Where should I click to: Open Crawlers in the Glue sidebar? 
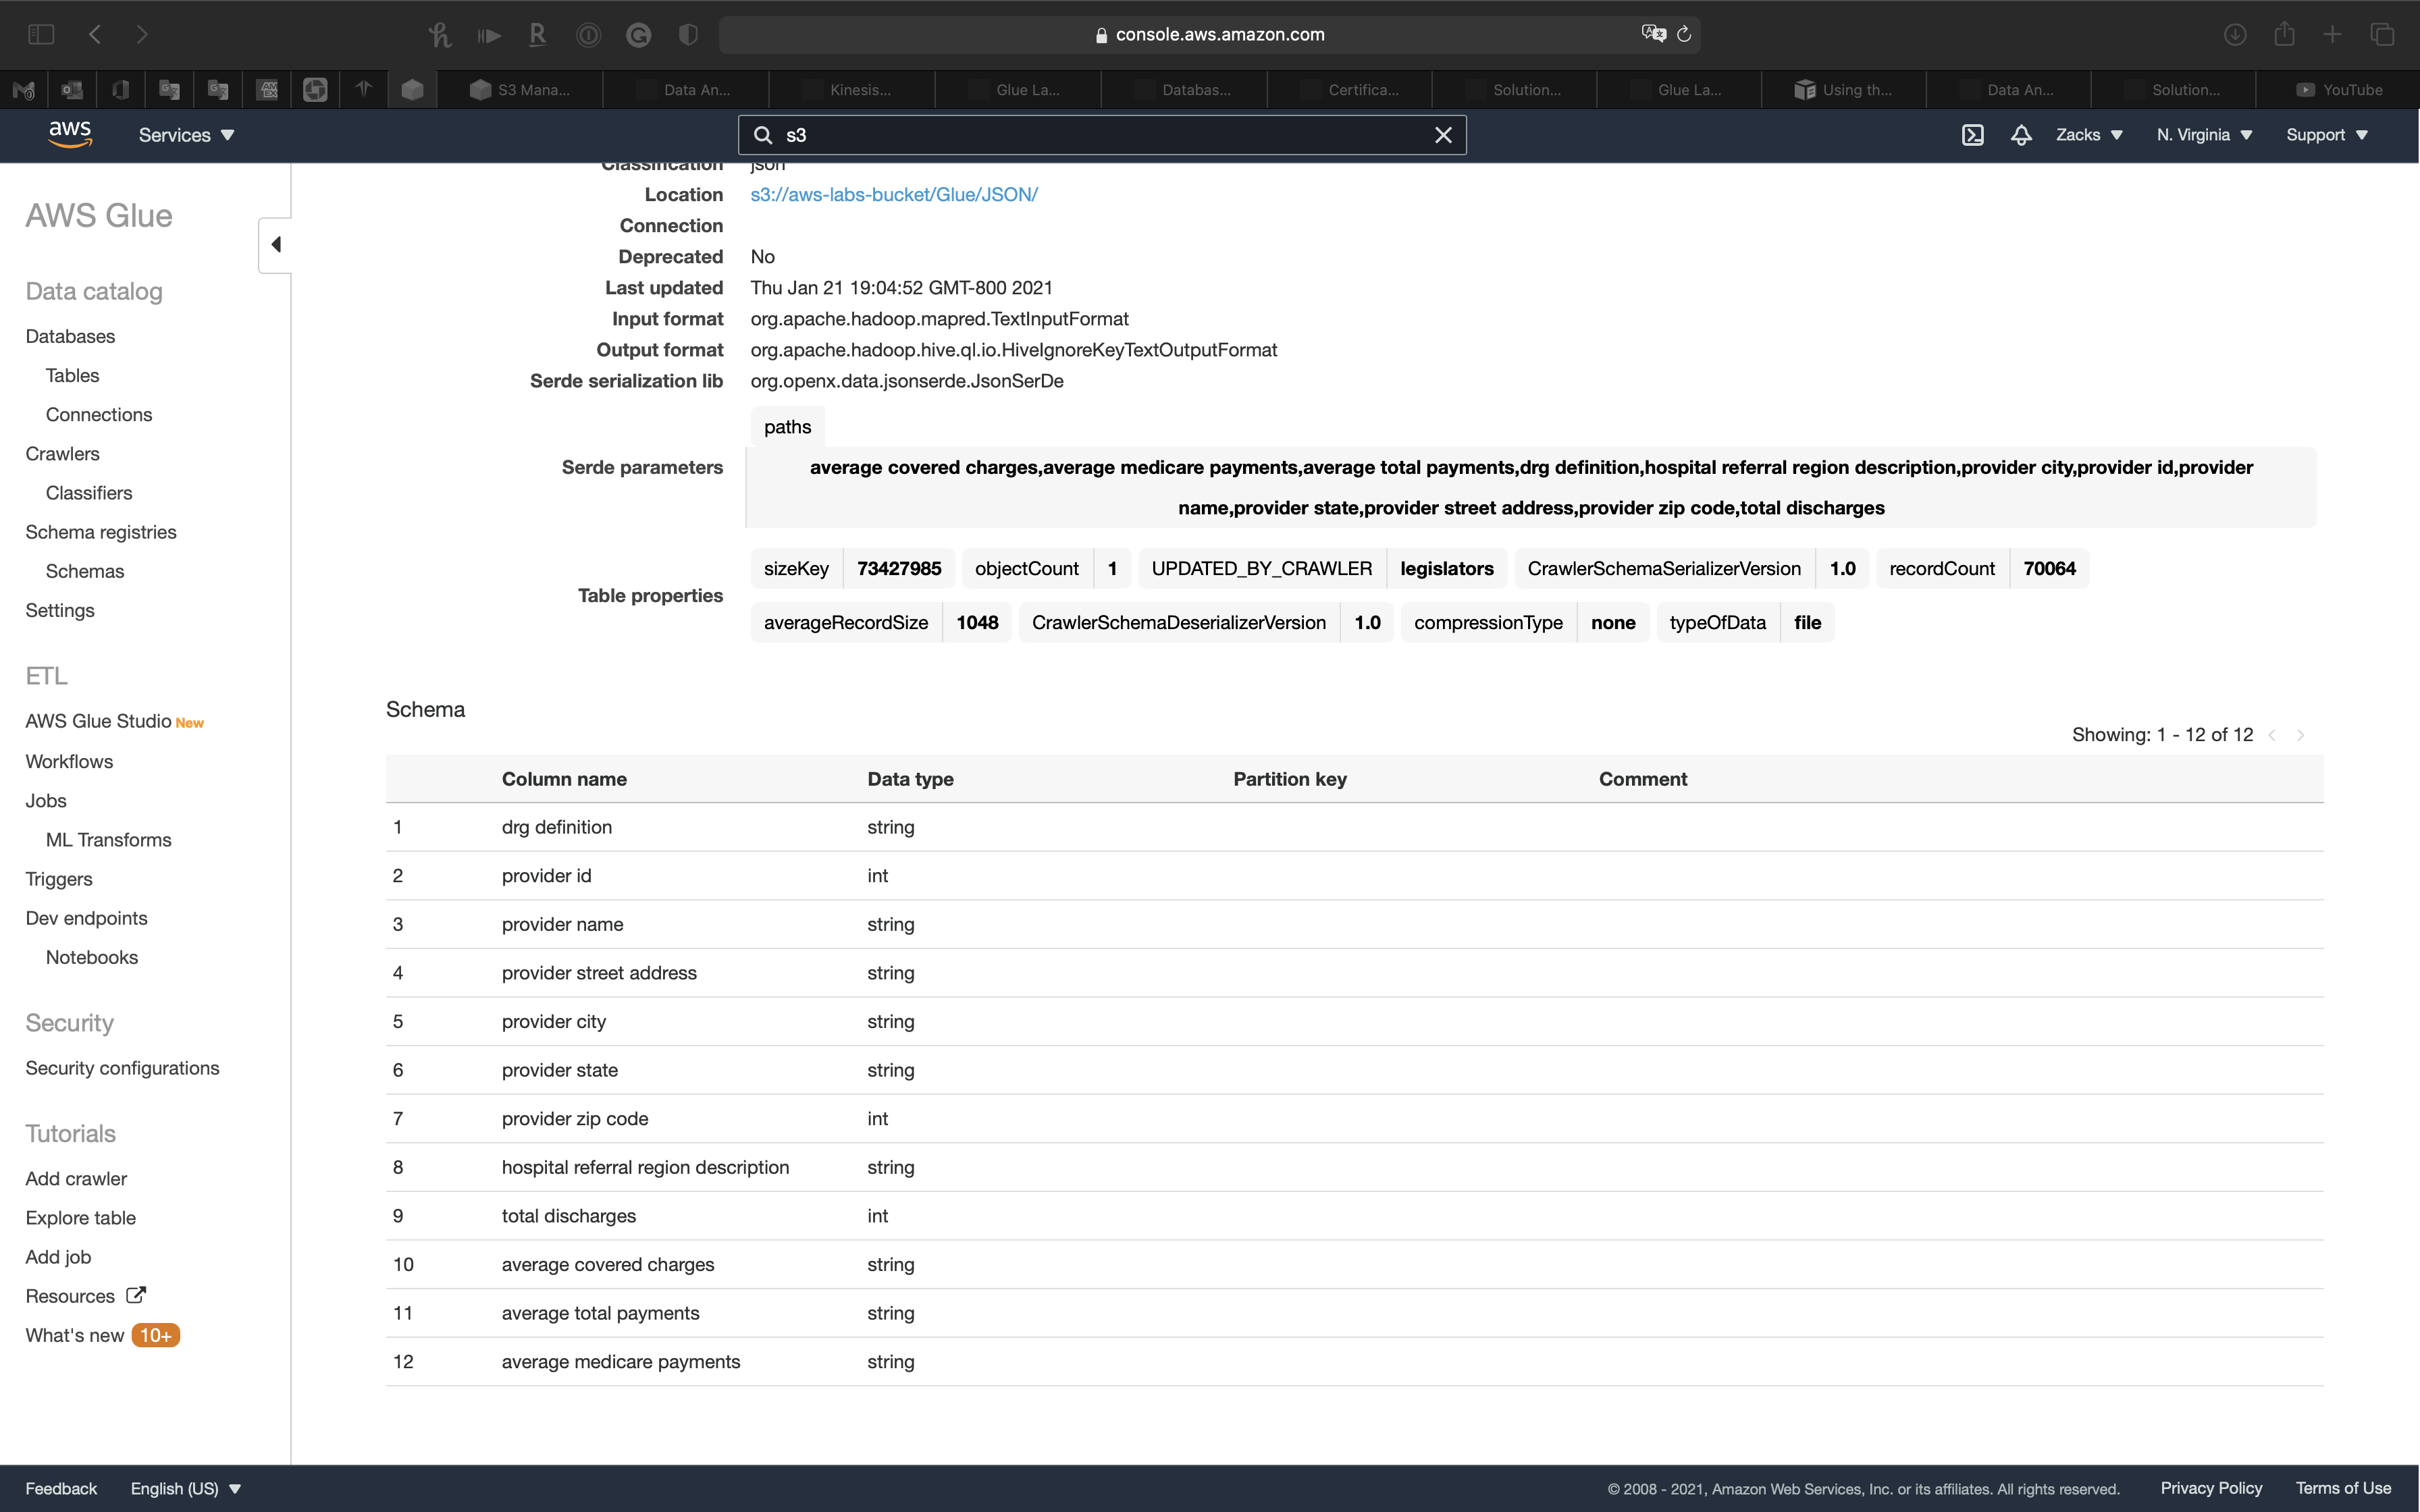click(62, 454)
